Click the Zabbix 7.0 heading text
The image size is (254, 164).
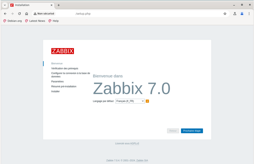point(131,89)
